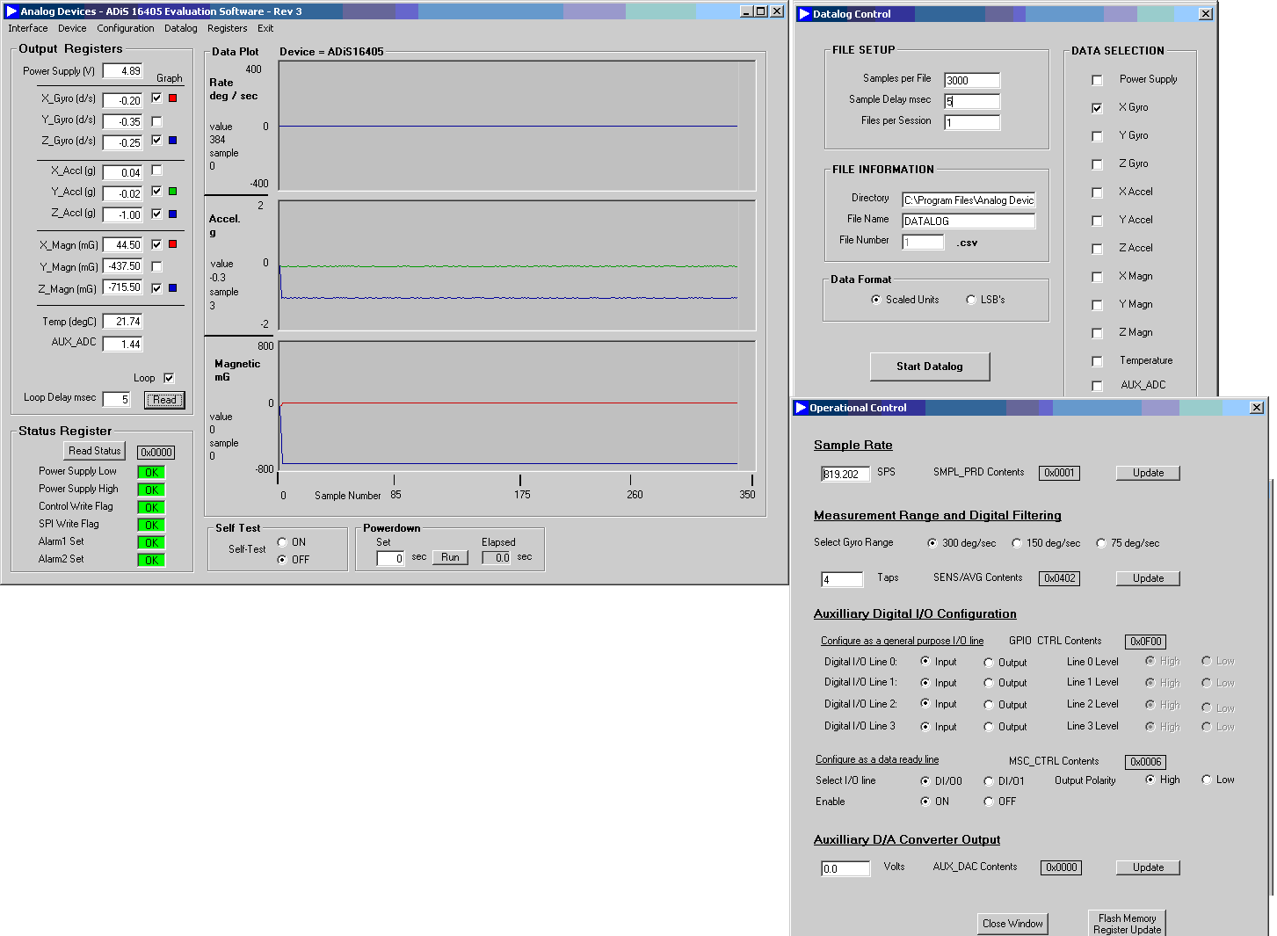Screen dimensions: 1277x936
Task: Uncheck the Loop checkbox
Action: click(x=169, y=378)
